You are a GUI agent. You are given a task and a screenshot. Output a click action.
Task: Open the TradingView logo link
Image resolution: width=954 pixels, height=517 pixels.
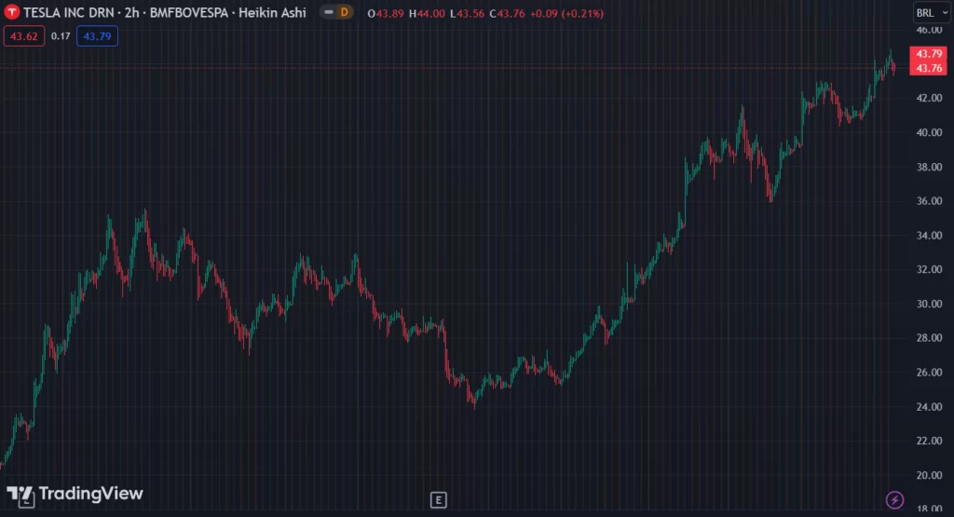(75, 495)
